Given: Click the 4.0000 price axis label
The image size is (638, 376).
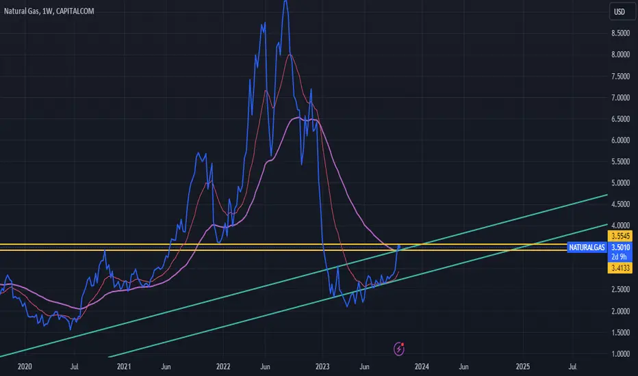Looking at the screenshot, I should (620, 226).
